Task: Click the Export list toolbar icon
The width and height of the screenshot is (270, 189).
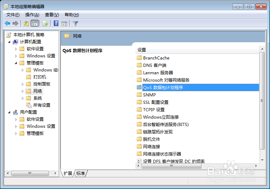Action: (45, 23)
